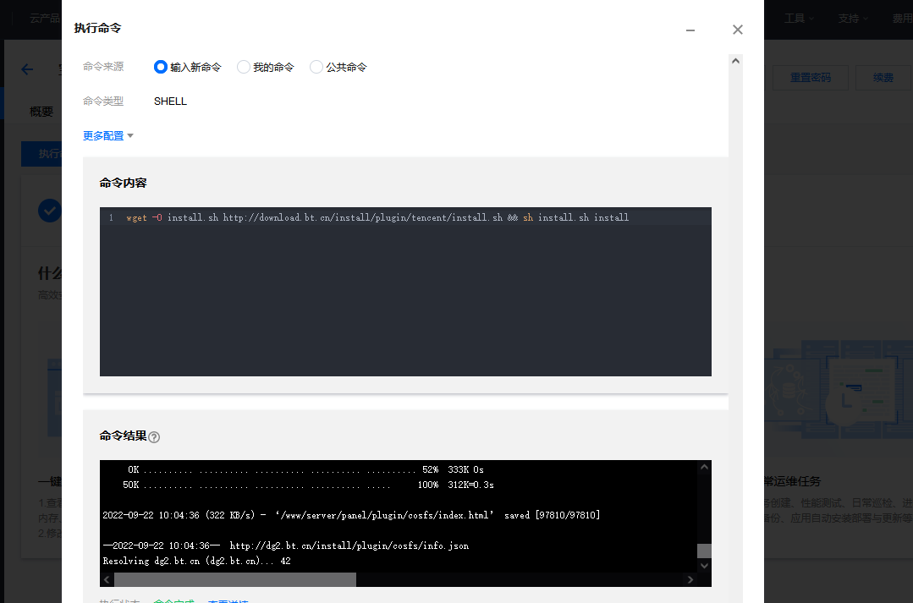913x603 pixels.
Task: Select the 公共命令 radio option
Action: [316, 67]
